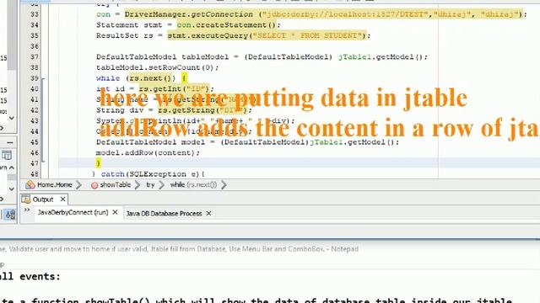The height and width of the screenshot is (303, 540).
Task: Switch to the Output panel tab
Action: [43, 199]
